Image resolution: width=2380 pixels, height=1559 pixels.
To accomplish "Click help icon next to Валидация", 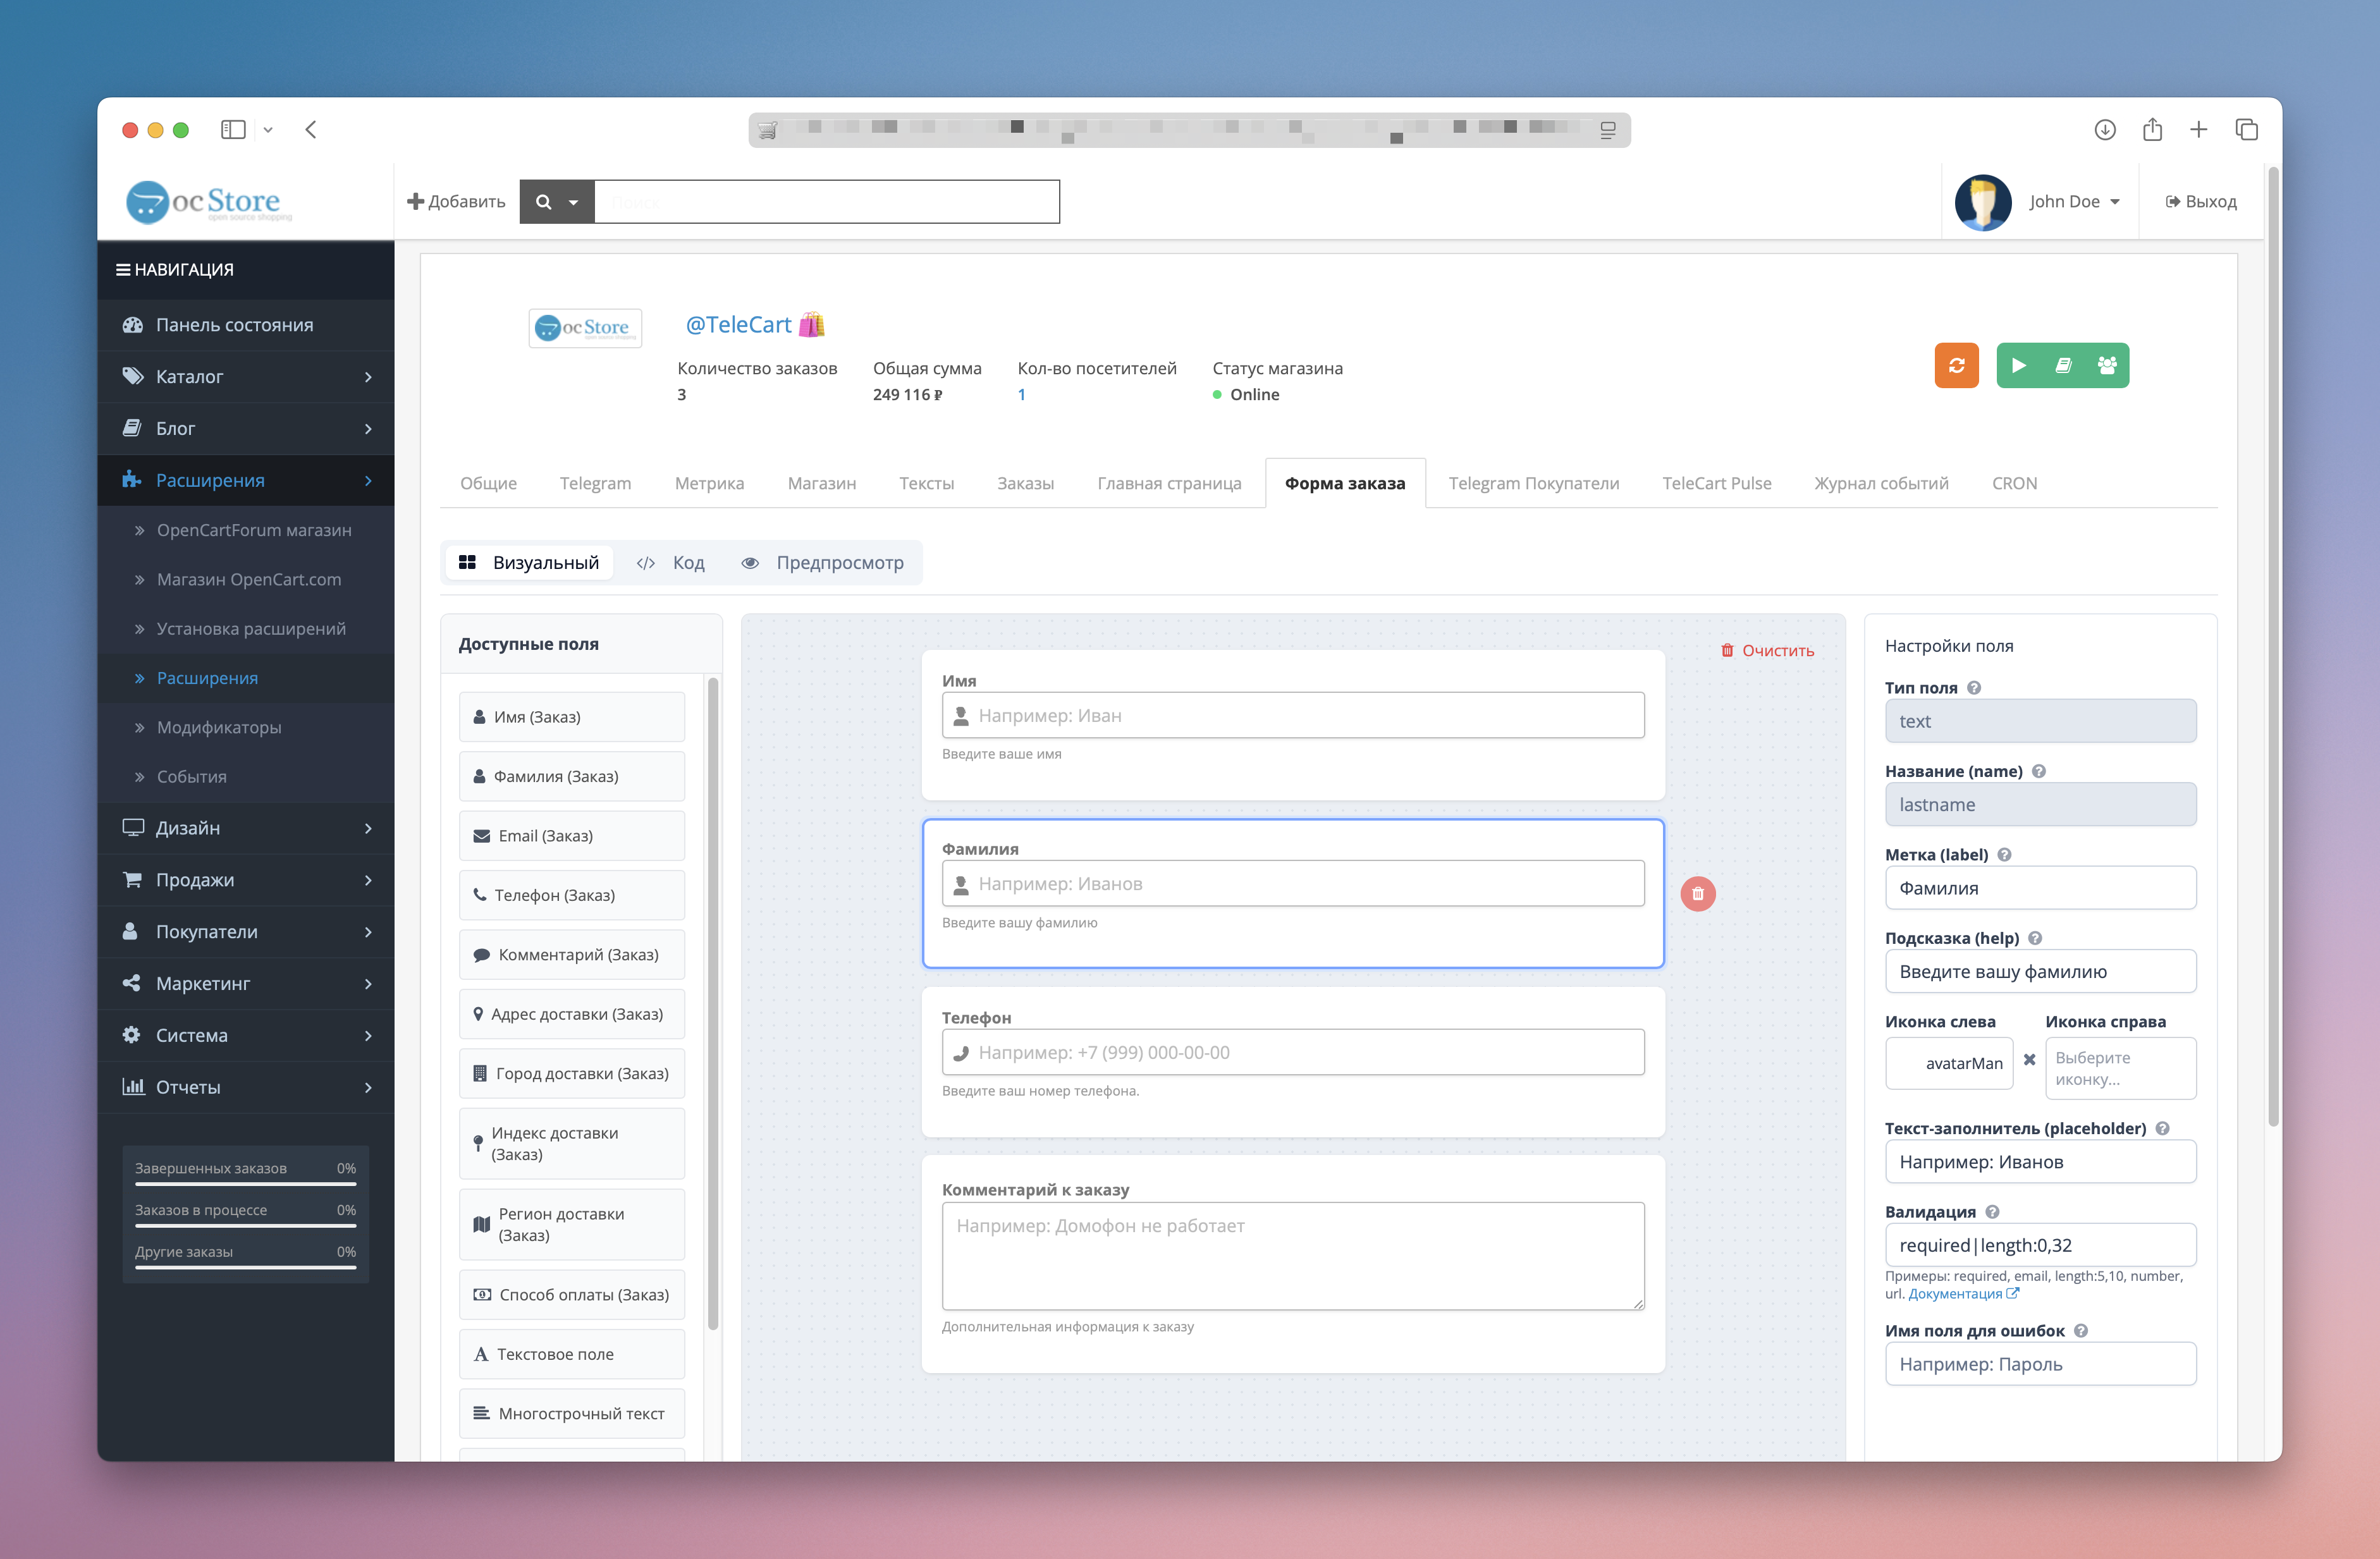I will coord(1992,1211).
